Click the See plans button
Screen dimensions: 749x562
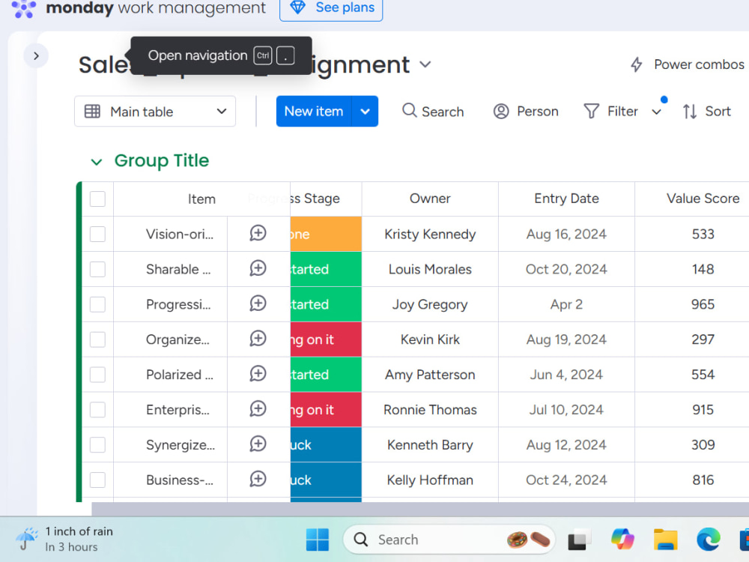click(331, 7)
